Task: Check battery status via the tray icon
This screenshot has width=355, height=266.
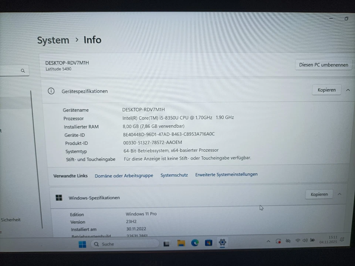Action: pyautogui.click(x=312, y=240)
